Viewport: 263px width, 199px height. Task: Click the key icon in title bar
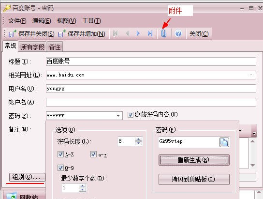pos(7,8)
